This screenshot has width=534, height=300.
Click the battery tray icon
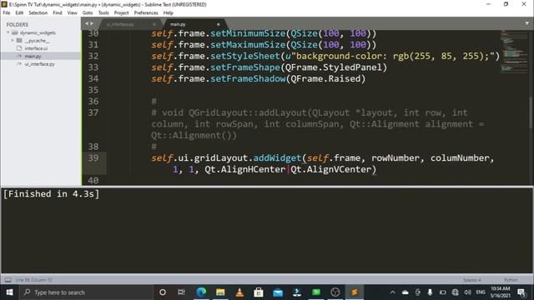click(x=442, y=292)
